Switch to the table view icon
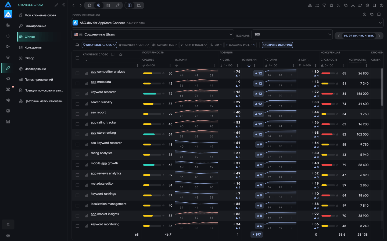 click(130, 5)
